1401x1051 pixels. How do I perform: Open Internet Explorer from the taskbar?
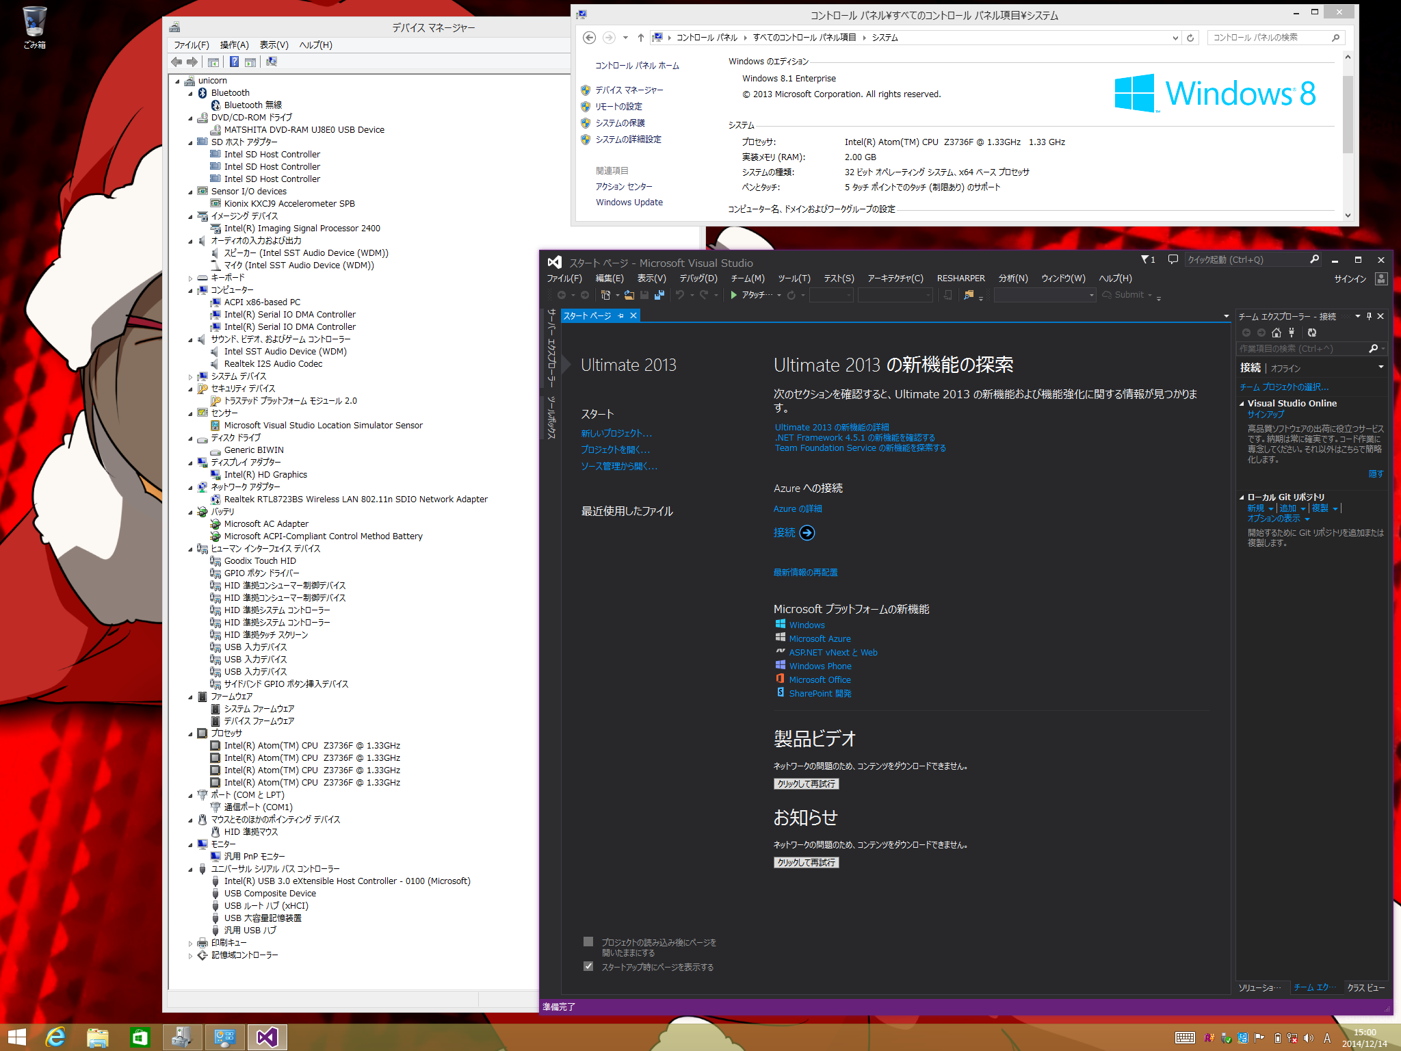(x=55, y=1037)
